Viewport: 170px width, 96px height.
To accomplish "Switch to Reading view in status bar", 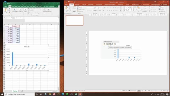I will (146, 91).
